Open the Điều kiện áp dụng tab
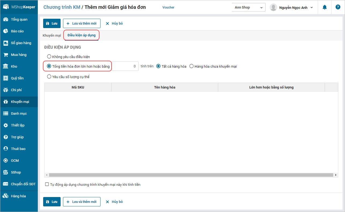 [81, 35]
